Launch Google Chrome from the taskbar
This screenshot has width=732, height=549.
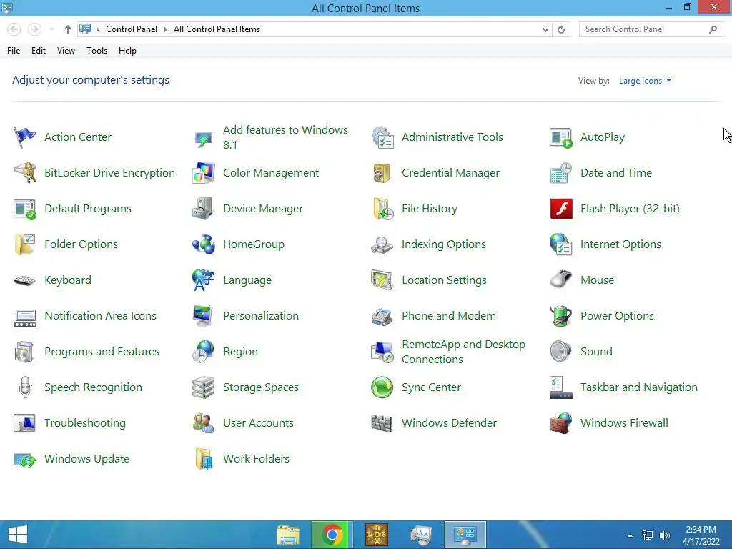point(332,535)
